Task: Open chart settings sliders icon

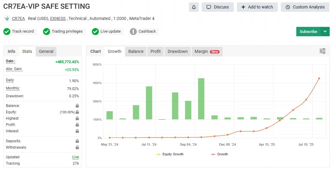Action: (322, 51)
